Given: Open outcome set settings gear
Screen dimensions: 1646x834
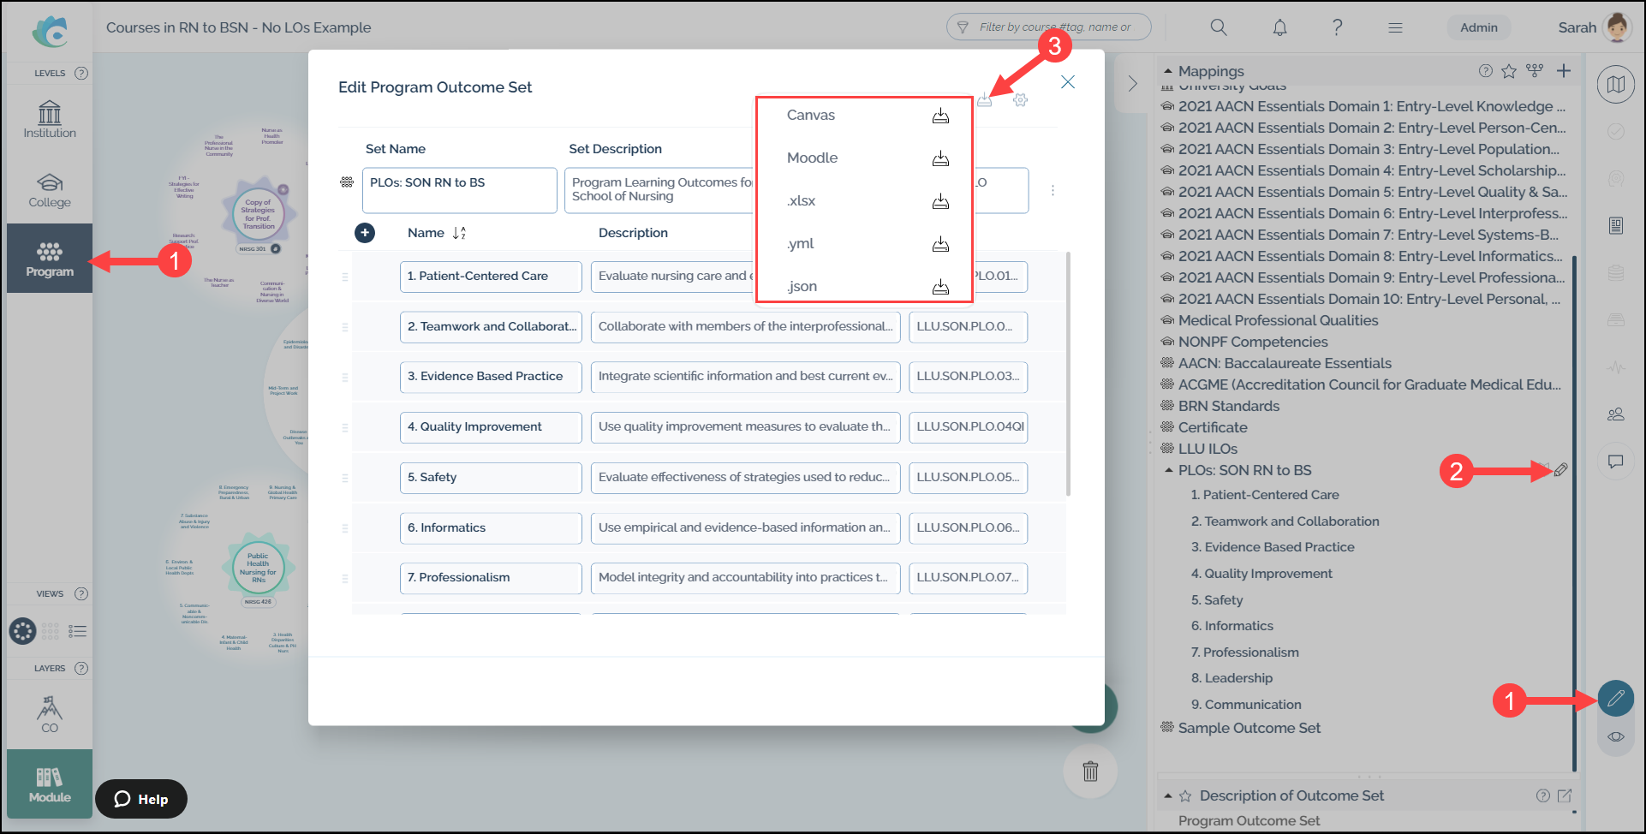Looking at the screenshot, I should (x=1020, y=100).
